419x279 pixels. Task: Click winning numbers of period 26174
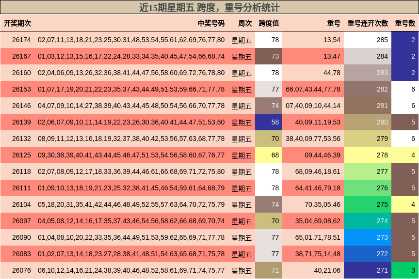[131, 40]
